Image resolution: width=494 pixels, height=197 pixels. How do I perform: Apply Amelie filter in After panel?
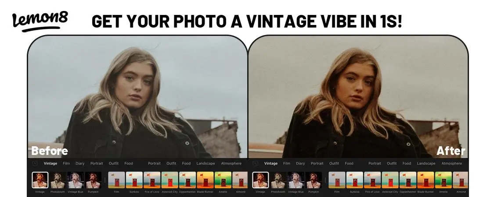pyautogui.click(x=443, y=180)
